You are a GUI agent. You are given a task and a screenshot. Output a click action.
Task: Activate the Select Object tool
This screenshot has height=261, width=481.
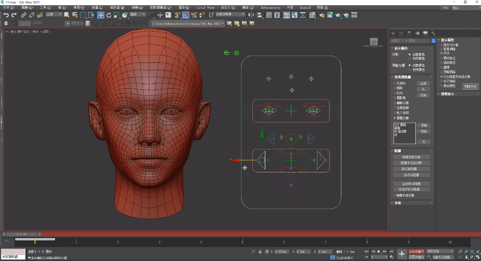coord(66,15)
